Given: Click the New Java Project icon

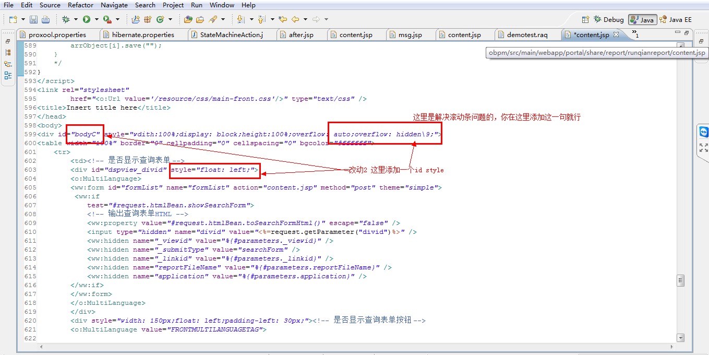Looking at the screenshot, I should 136,19.
